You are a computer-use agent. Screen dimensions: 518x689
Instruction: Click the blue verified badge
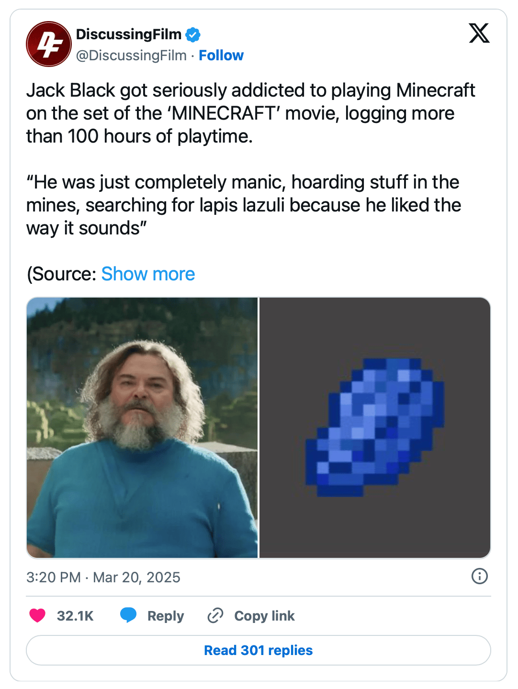point(193,34)
